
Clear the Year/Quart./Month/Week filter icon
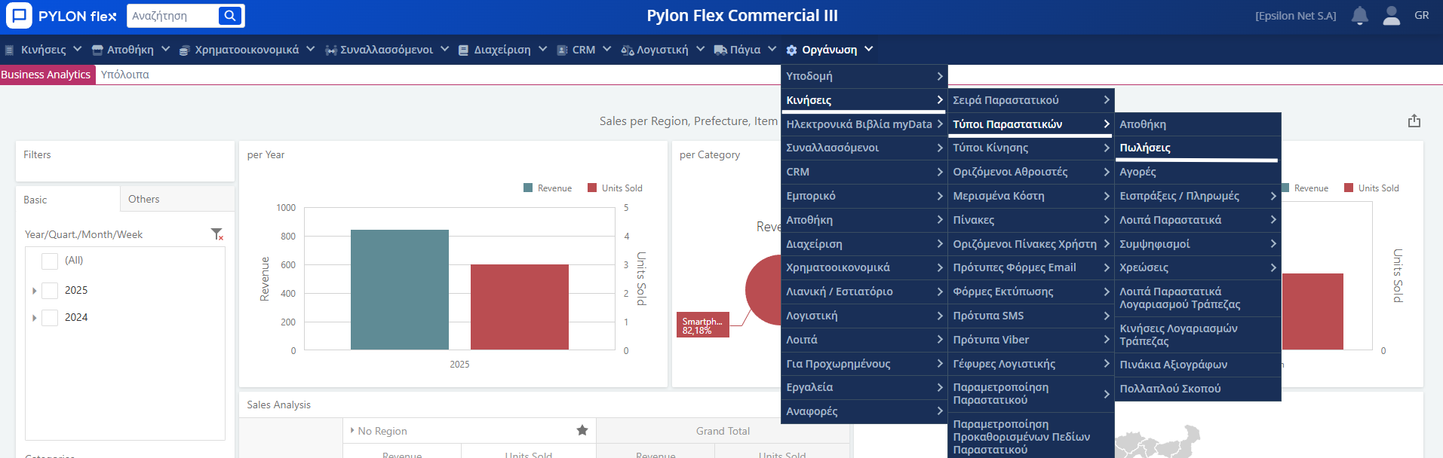coord(217,234)
